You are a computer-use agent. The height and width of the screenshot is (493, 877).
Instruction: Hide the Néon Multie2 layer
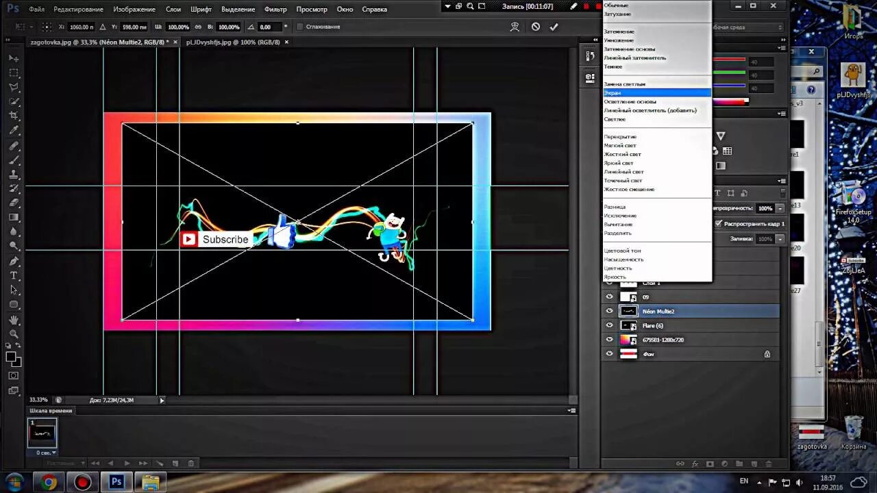(x=610, y=312)
